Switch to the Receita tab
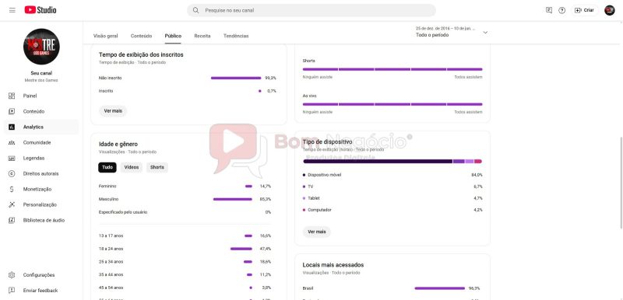The height and width of the screenshot is (300, 623). (x=202, y=36)
